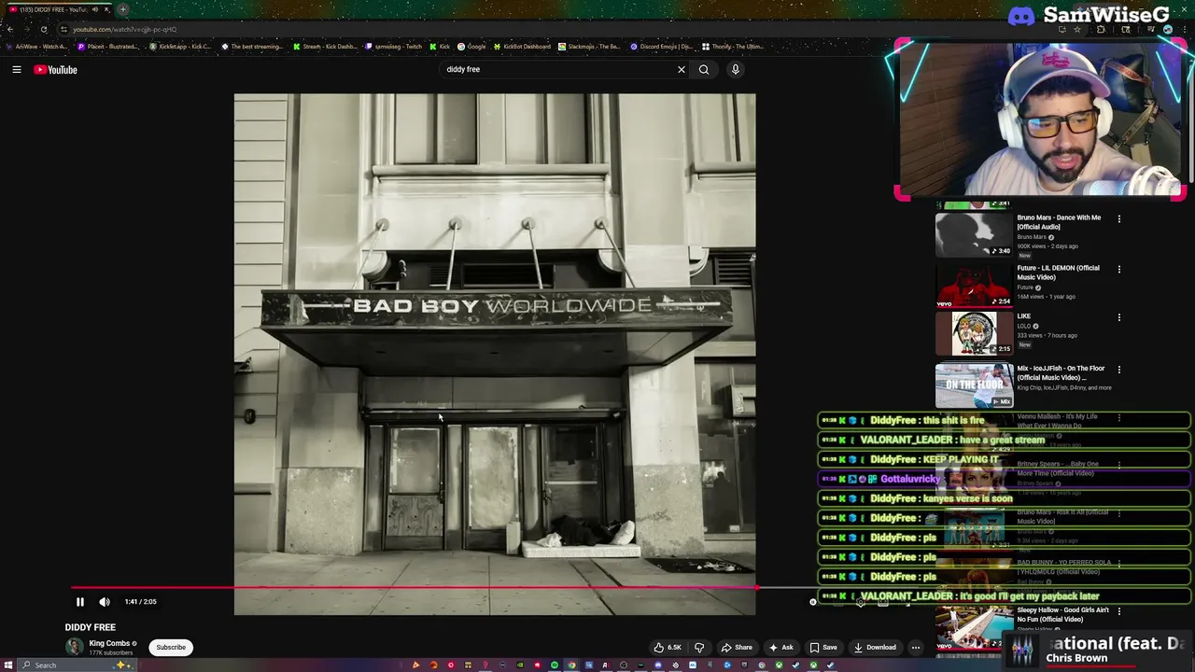1195x672 pixels.
Task: Click the Share button
Action: click(737, 647)
